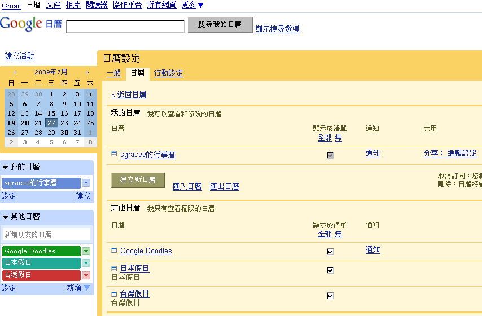Image resolution: width=482 pixels, height=316 pixels.
Task: Click 建立 link under 我的日曆 sidebar
Action: click(84, 196)
